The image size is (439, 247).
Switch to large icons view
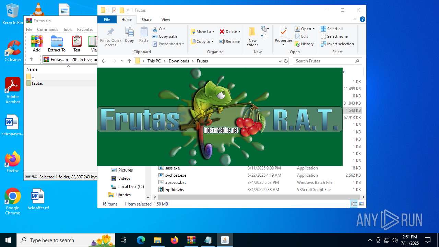tap(361, 204)
